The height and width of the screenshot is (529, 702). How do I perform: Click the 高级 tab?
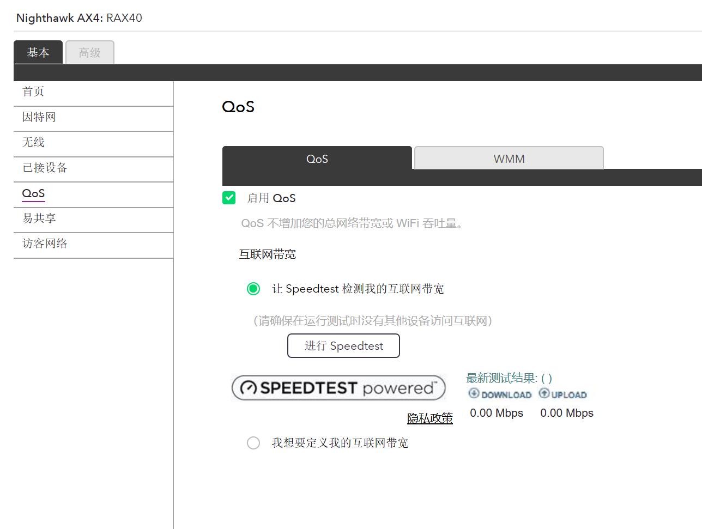[x=89, y=52]
